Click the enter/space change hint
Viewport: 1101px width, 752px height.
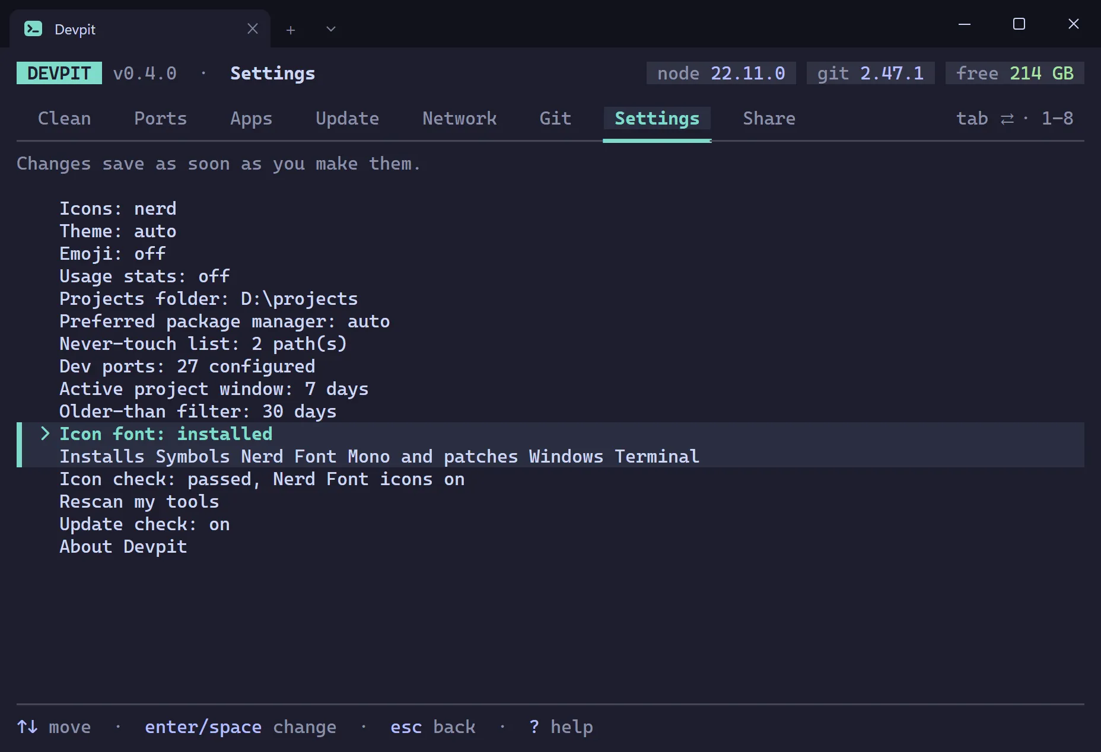click(x=241, y=727)
